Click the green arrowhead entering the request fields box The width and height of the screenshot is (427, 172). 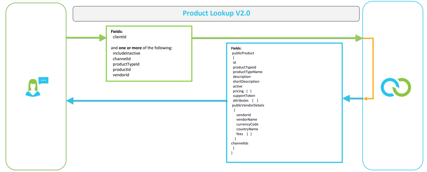(103, 38)
